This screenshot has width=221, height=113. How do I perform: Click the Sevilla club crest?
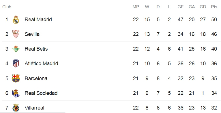coord(16,34)
